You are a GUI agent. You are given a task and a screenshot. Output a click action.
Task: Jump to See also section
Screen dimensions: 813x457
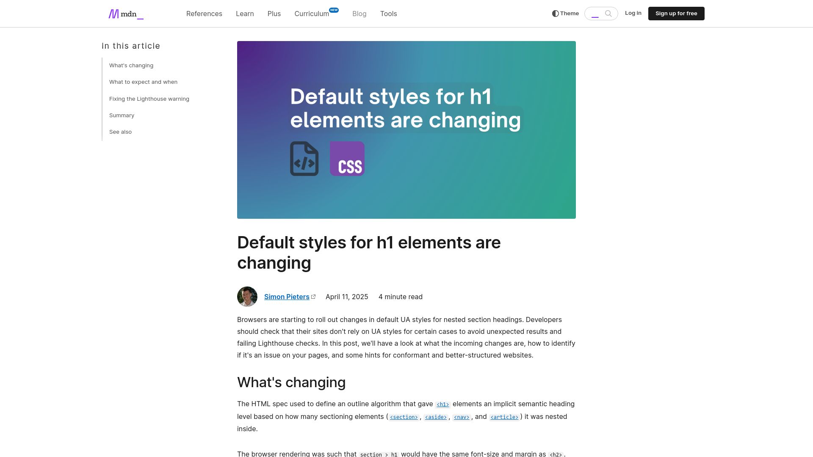120,132
